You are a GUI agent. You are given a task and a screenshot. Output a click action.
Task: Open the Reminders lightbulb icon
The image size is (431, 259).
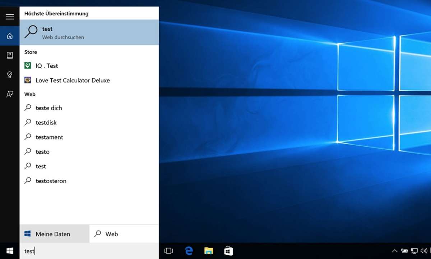point(10,74)
